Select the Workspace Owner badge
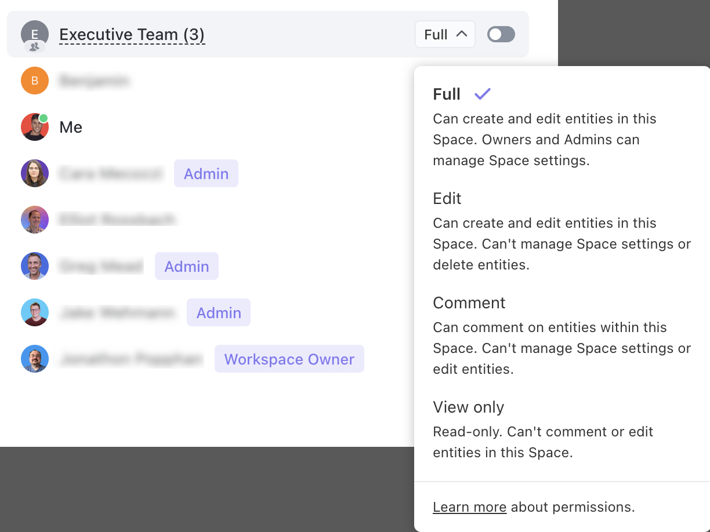 pos(289,359)
